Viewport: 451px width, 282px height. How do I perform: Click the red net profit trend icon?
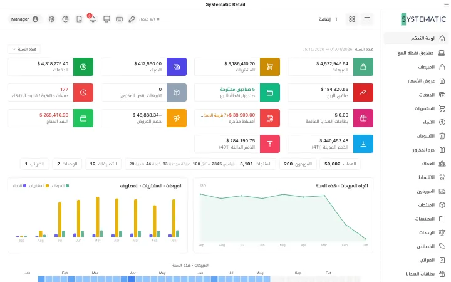[363, 92]
